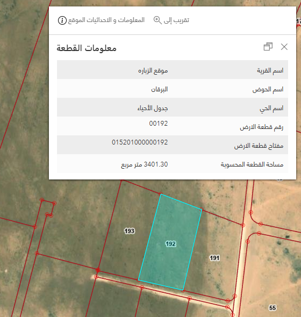
Task: Click the label اسم الحي
Action: 271,109
